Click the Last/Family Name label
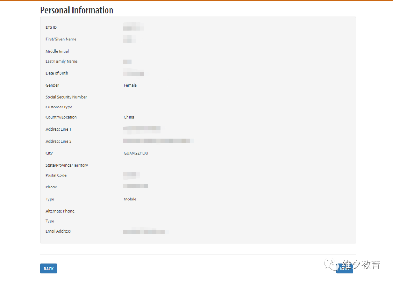Screen dimensions: 393x282 tap(61, 61)
